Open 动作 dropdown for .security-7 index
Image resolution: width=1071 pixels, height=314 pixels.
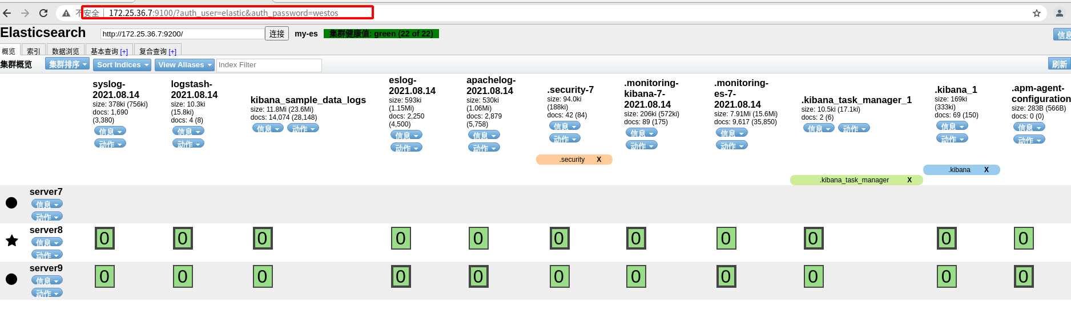click(565, 138)
